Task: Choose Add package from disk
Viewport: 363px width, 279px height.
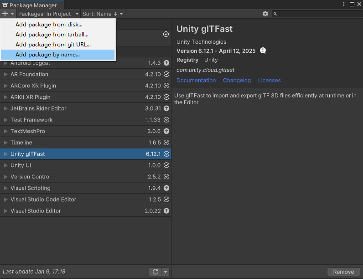Action: point(57,24)
